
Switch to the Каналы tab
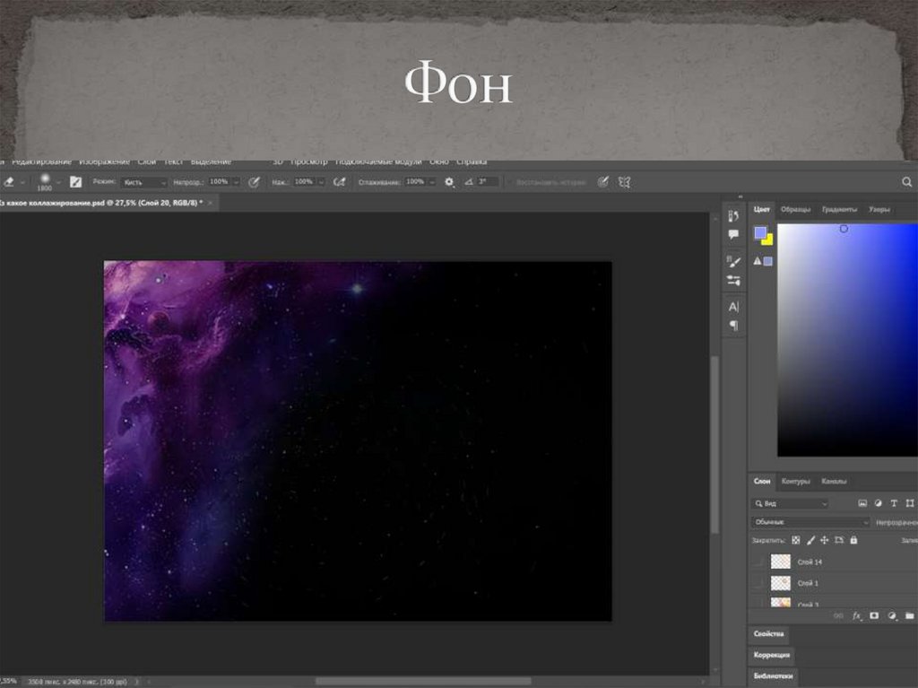(x=834, y=481)
